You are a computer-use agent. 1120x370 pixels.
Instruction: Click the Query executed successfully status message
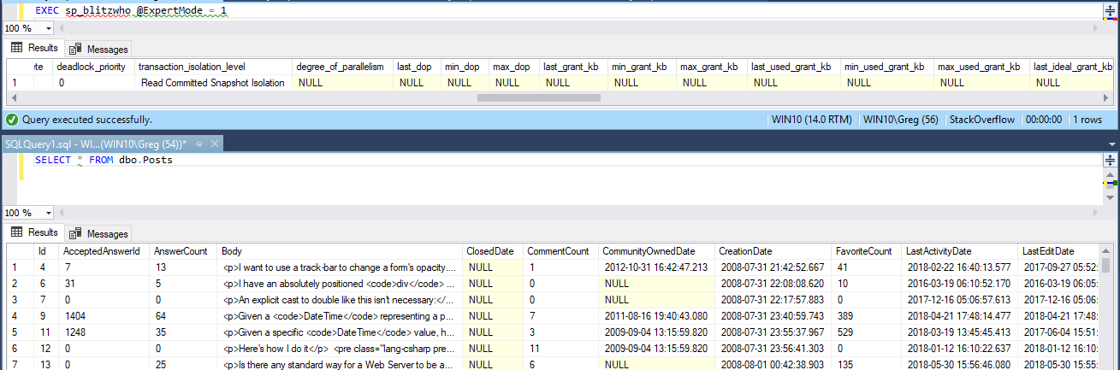(x=87, y=120)
